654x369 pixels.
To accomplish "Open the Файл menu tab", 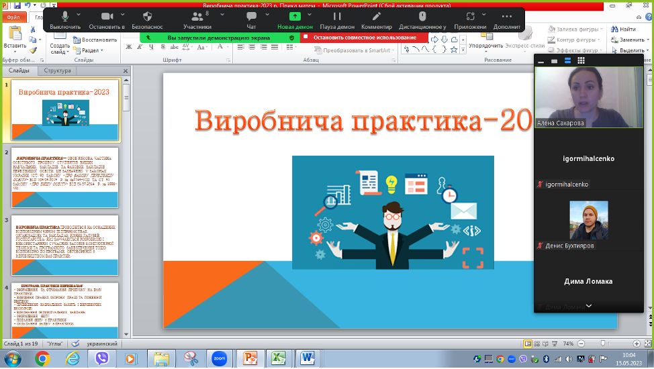I will click(13, 19).
